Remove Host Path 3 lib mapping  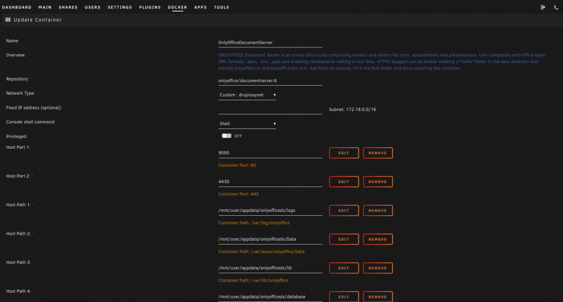[x=378, y=268]
